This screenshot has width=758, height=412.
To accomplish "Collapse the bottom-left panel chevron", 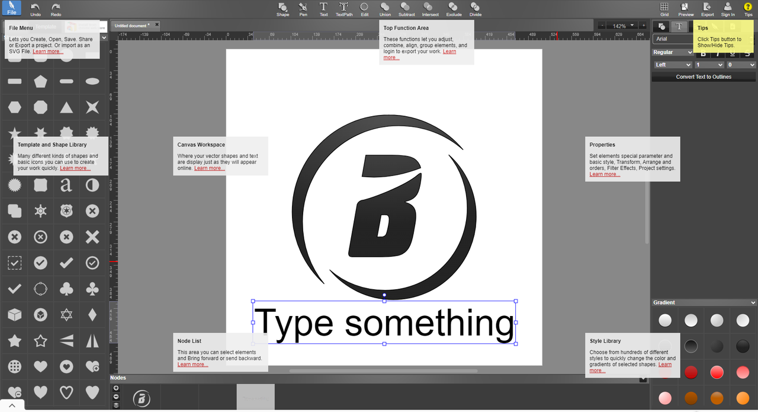I will pos(12,406).
